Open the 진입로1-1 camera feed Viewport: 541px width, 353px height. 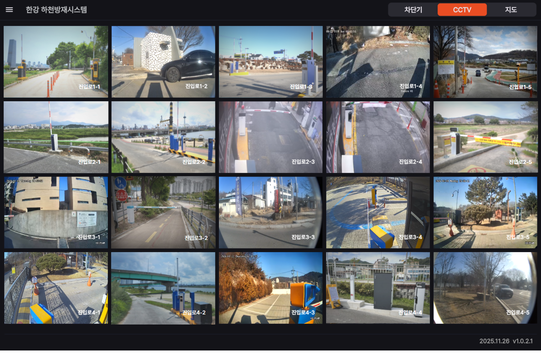[x=56, y=62]
